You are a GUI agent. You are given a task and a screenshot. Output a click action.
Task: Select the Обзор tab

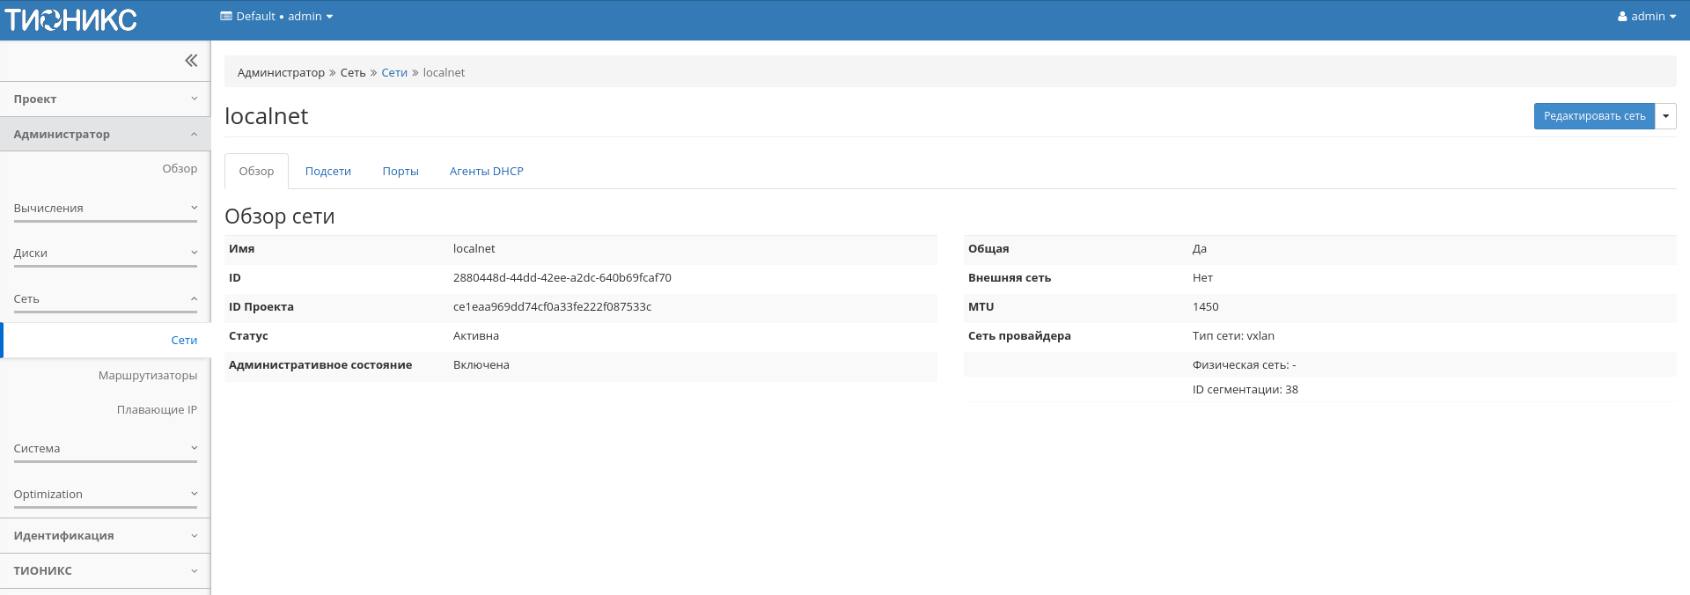[256, 172]
